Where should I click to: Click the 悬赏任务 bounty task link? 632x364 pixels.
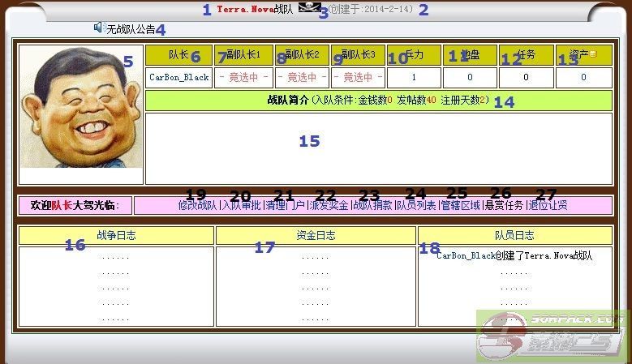coord(504,206)
